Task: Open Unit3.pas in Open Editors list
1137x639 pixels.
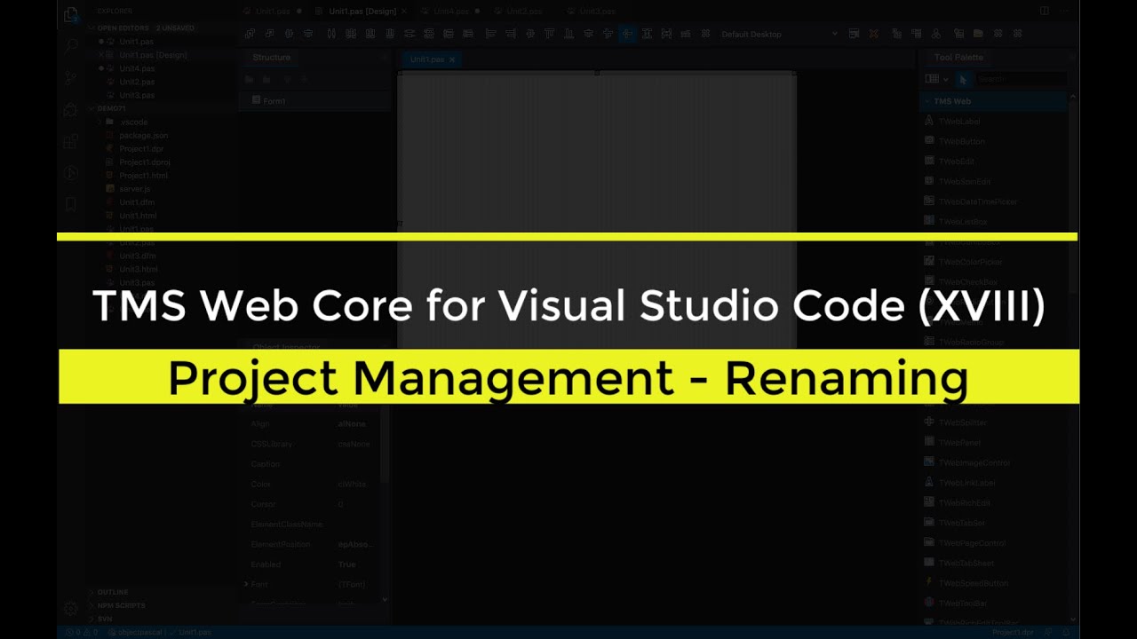Action: point(137,95)
